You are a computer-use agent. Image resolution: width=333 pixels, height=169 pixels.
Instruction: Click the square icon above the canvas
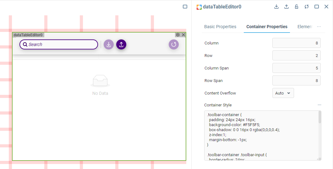coord(185,7)
